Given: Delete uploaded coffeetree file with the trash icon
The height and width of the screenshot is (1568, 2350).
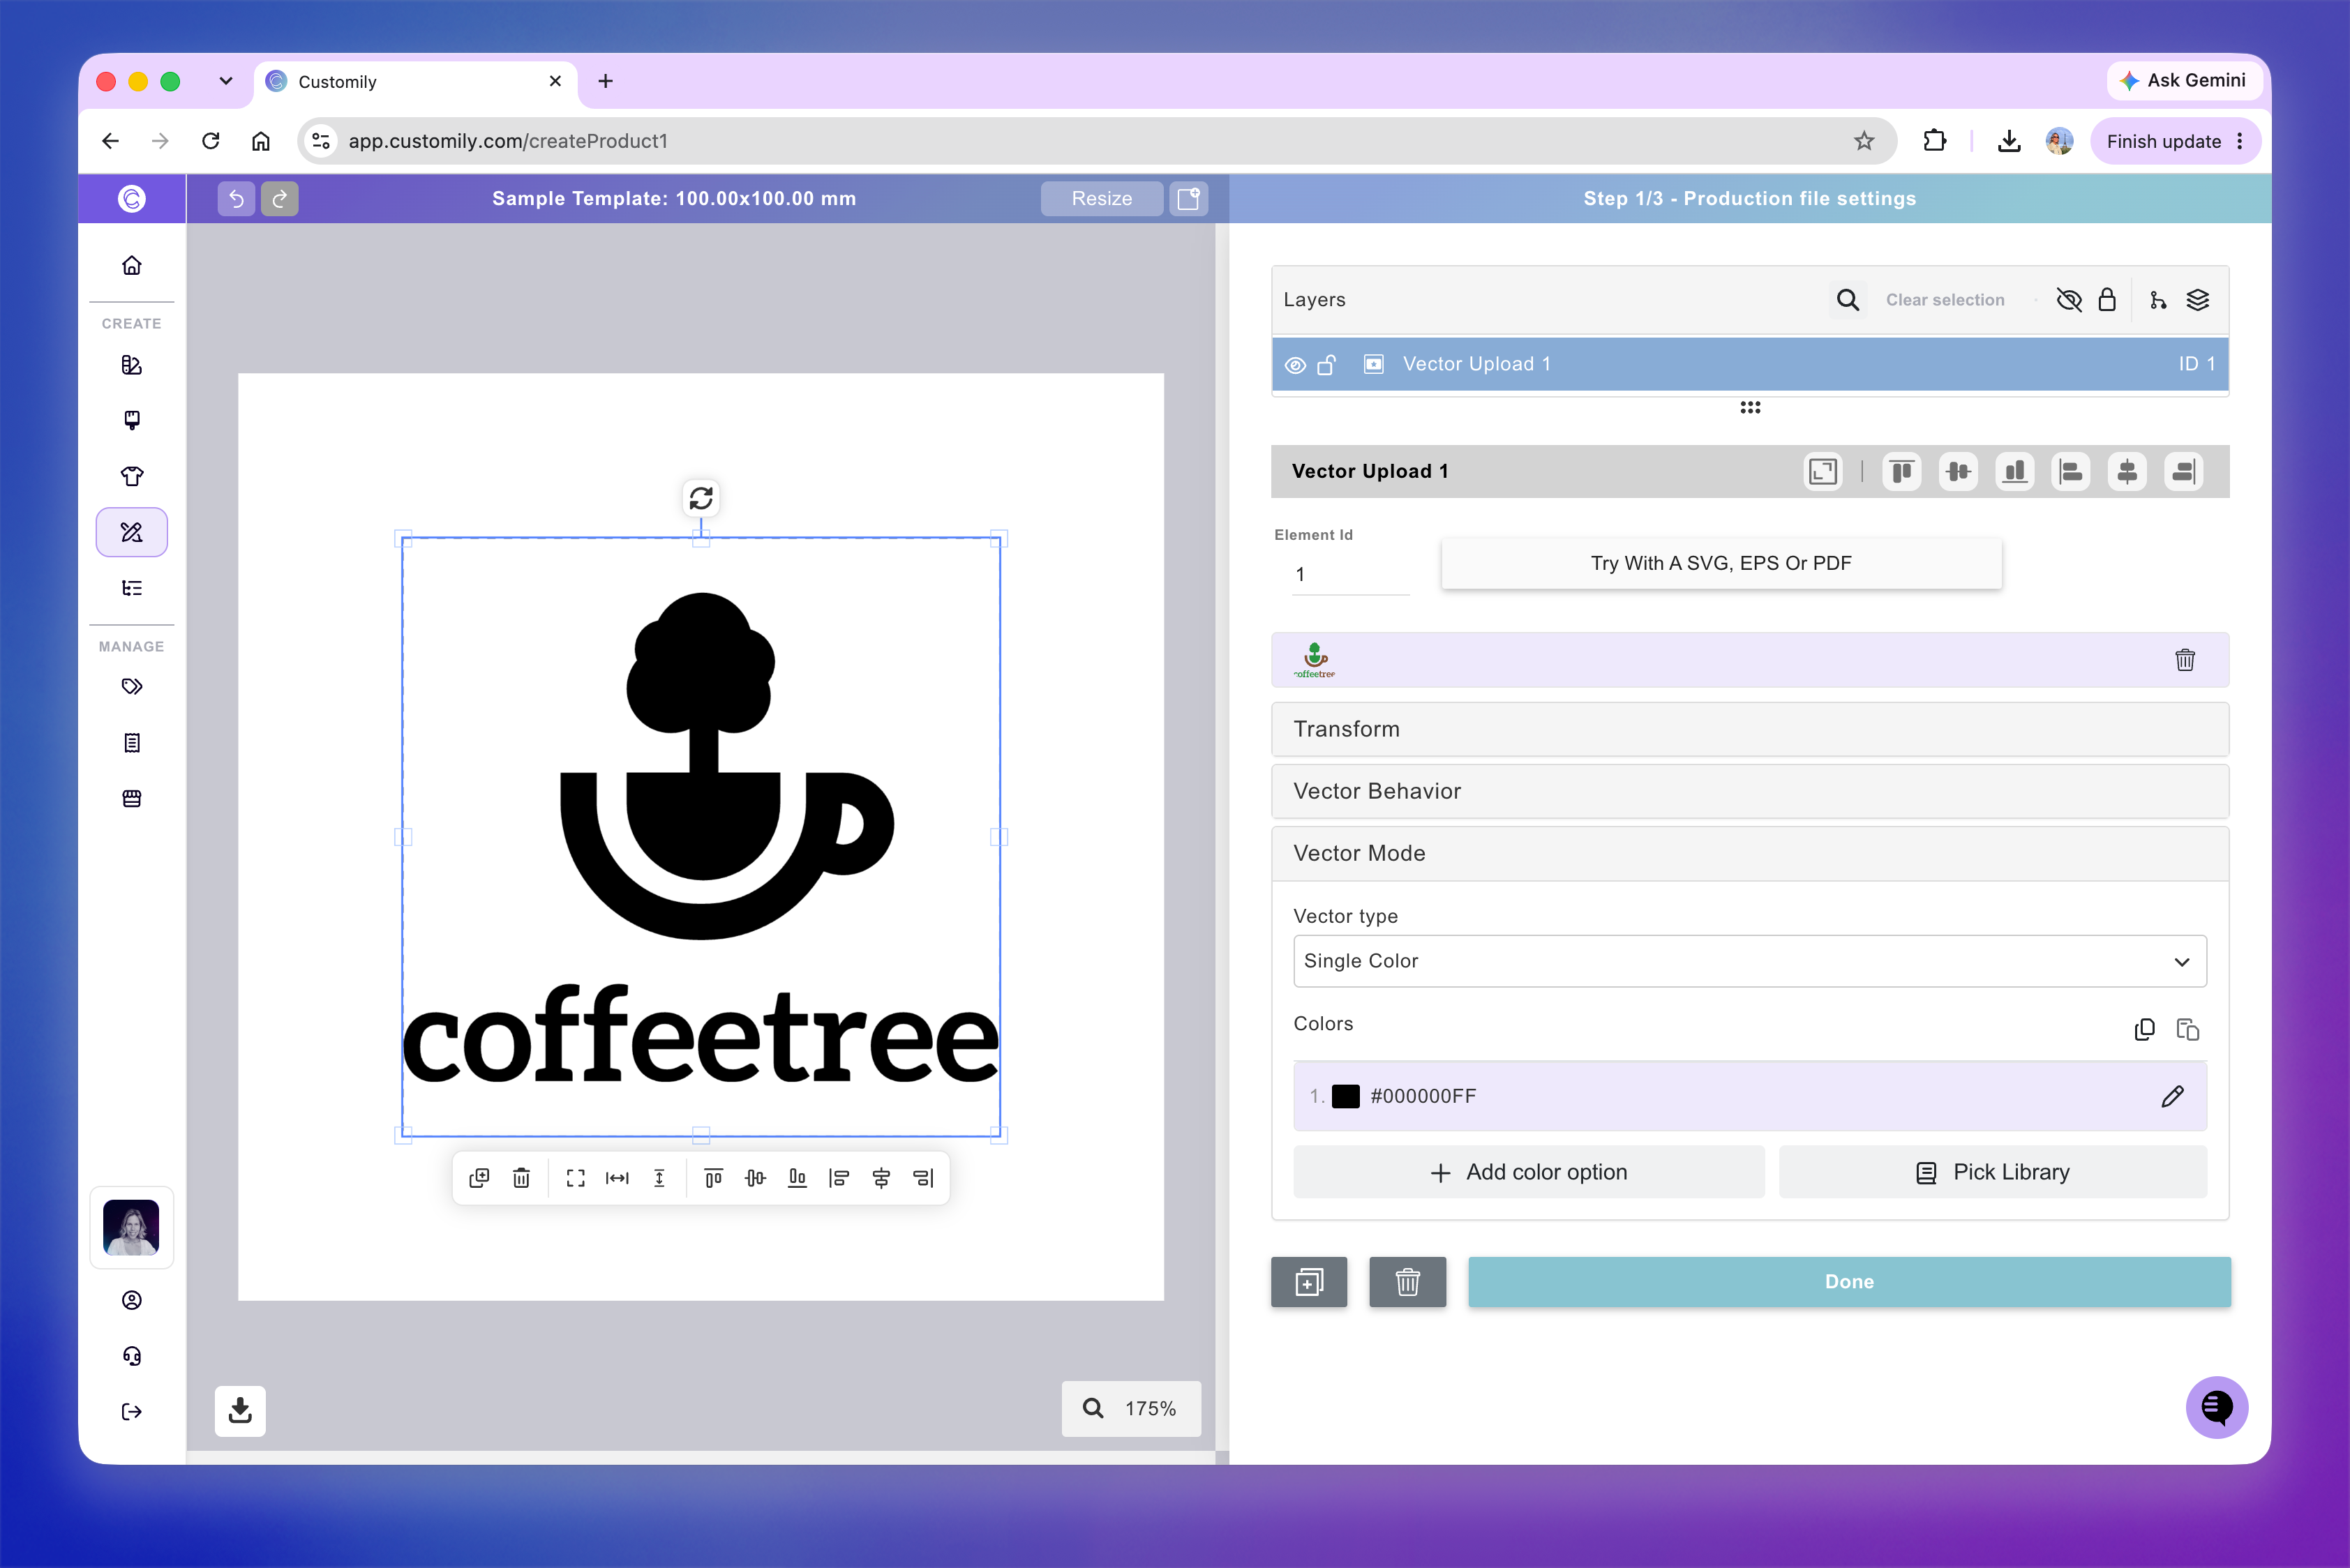Looking at the screenshot, I should (x=2185, y=660).
